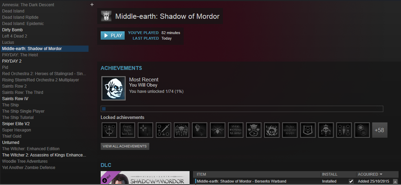Click the DLC list scroll up arrow
The height and width of the screenshot is (185, 401).
click(x=395, y=182)
